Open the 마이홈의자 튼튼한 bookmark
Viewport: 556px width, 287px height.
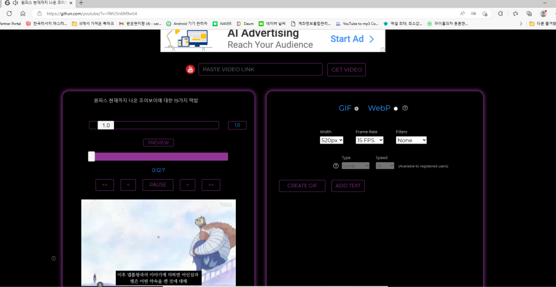click(447, 24)
